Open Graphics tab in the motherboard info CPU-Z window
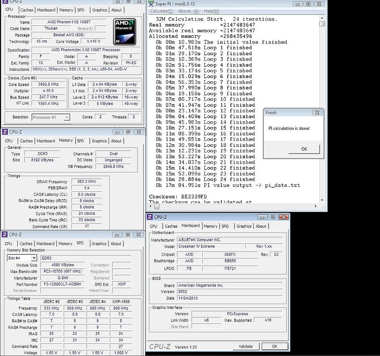This screenshot has width=380, height=356. coord(244,226)
